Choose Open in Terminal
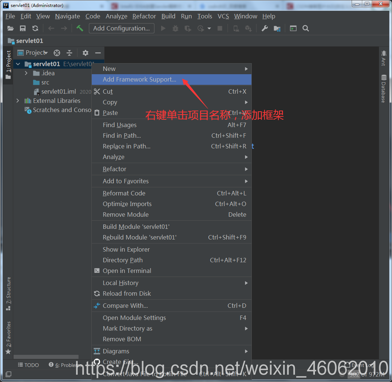Screen dimensions: 392x382 click(x=171, y=271)
